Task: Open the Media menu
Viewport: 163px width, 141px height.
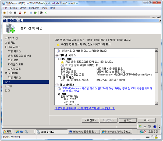Action: (23, 8)
